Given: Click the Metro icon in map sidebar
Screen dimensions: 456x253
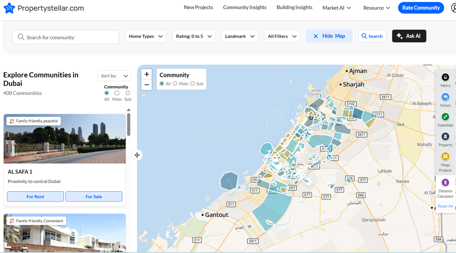Looking at the screenshot, I should (445, 78).
